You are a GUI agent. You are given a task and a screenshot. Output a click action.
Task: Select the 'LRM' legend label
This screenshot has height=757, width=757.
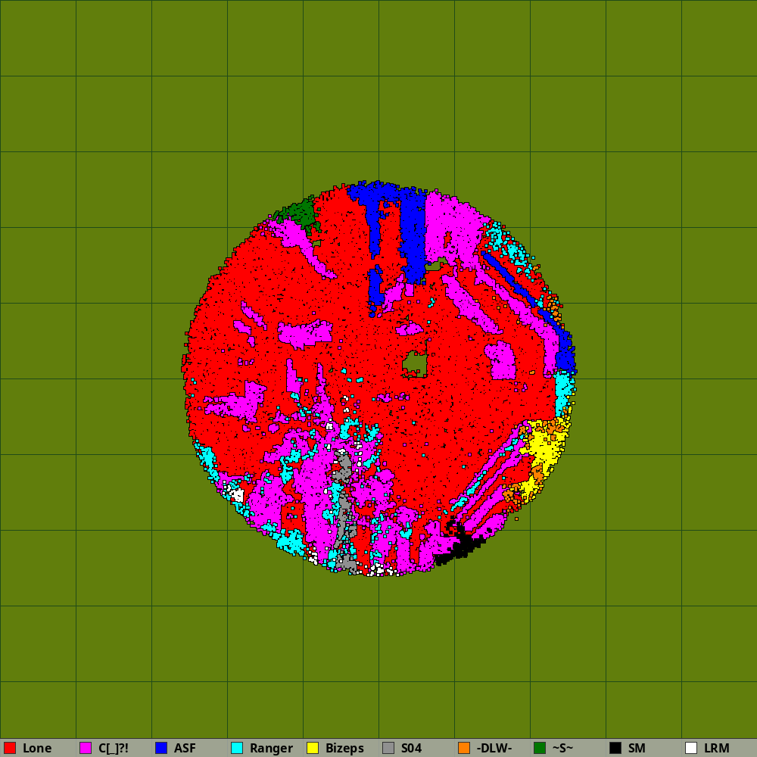pyautogui.click(x=717, y=749)
